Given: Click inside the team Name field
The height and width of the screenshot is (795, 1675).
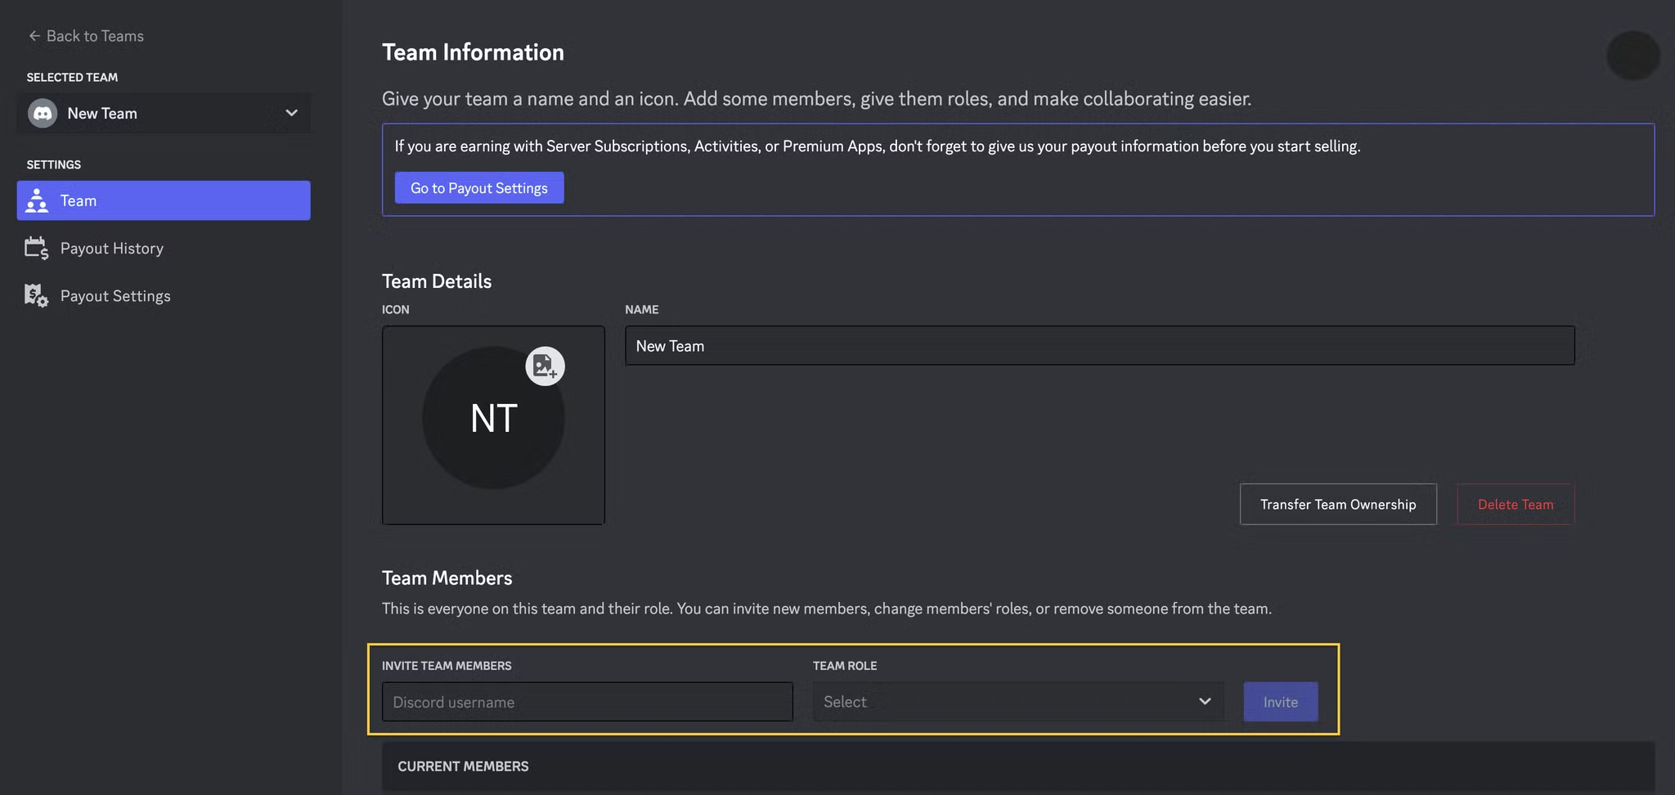Looking at the screenshot, I should (1099, 345).
